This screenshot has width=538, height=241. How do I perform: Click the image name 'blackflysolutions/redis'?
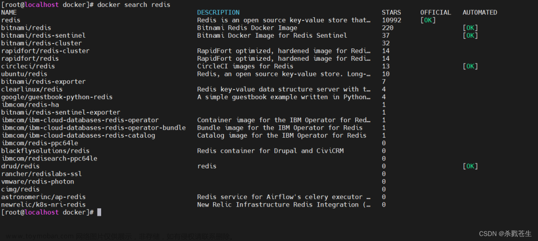(45, 151)
